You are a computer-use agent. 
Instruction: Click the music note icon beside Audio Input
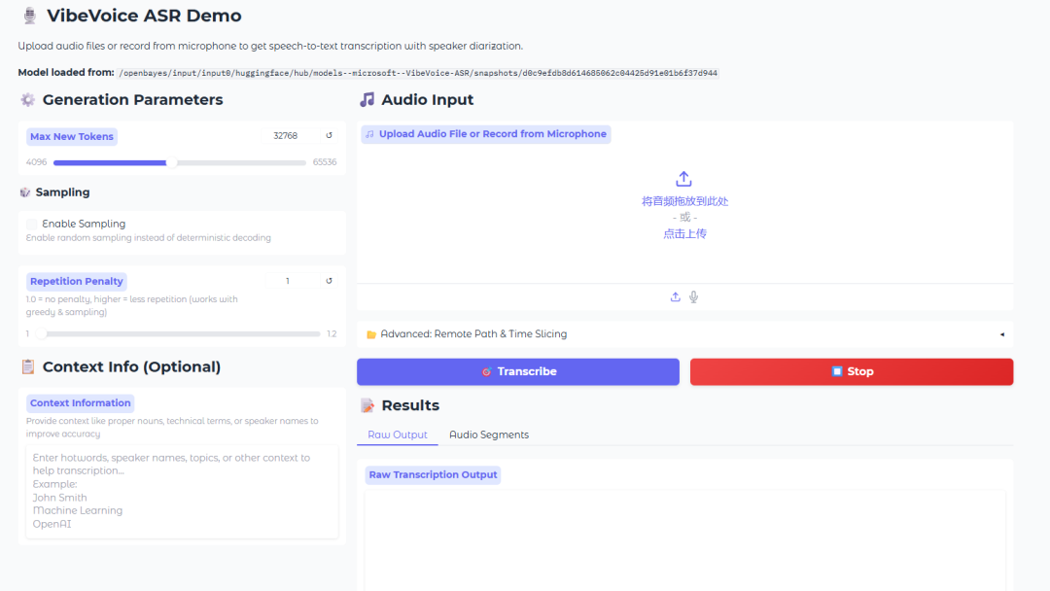tap(367, 100)
